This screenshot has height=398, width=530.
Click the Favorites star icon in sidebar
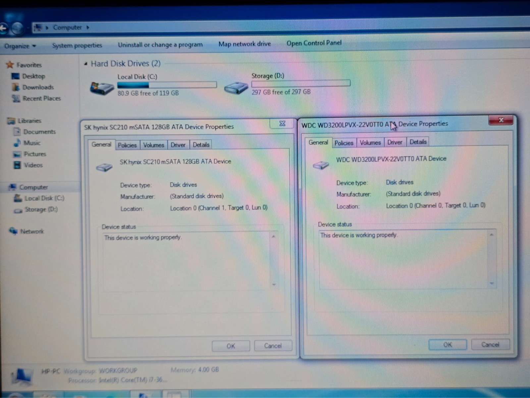coord(10,65)
